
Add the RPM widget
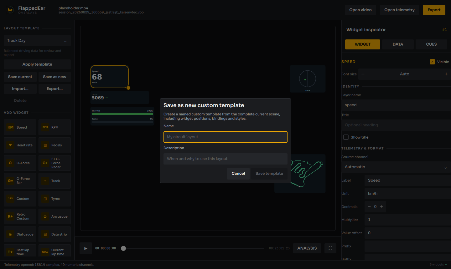point(54,127)
